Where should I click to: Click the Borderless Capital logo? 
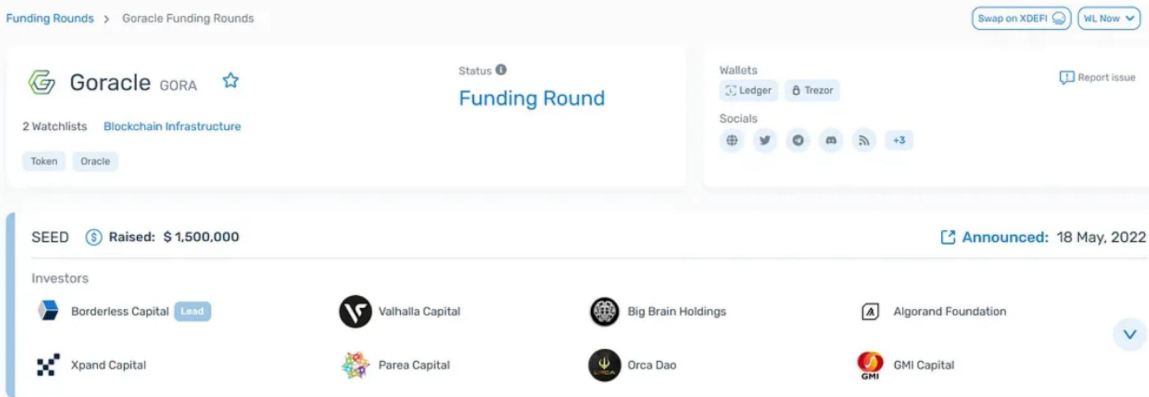48,311
